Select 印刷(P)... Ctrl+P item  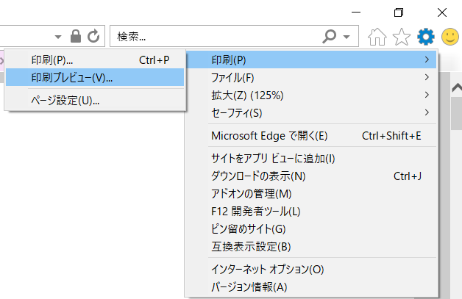95,60
